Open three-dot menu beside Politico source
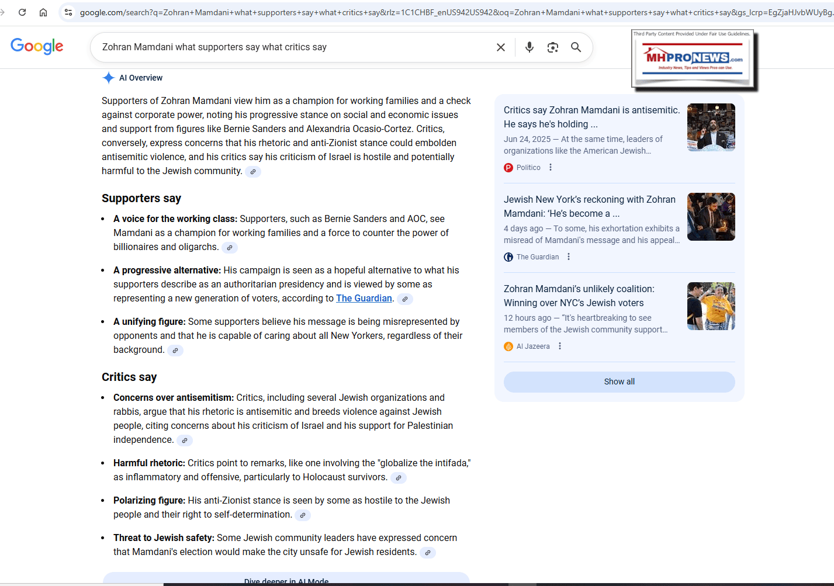The width and height of the screenshot is (834, 586). [551, 168]
